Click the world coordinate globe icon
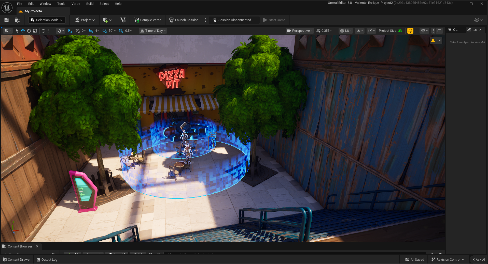The height and width of the screenshot is (264, 488). coord(43,31)
